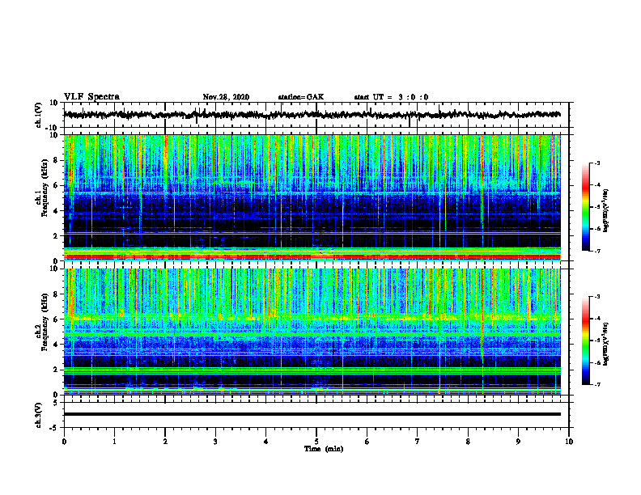
Task: Click the "6" kHz tick of ch.2 spectrogram
Action: (57, 319)
